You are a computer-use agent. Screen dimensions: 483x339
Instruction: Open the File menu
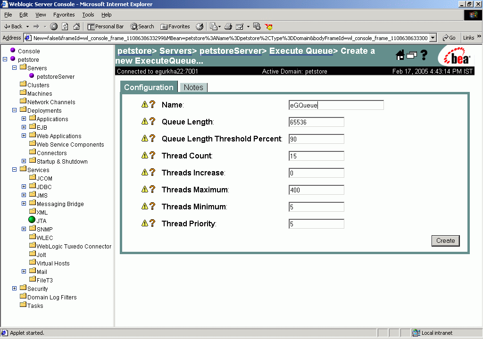click(x=8, y=15)
